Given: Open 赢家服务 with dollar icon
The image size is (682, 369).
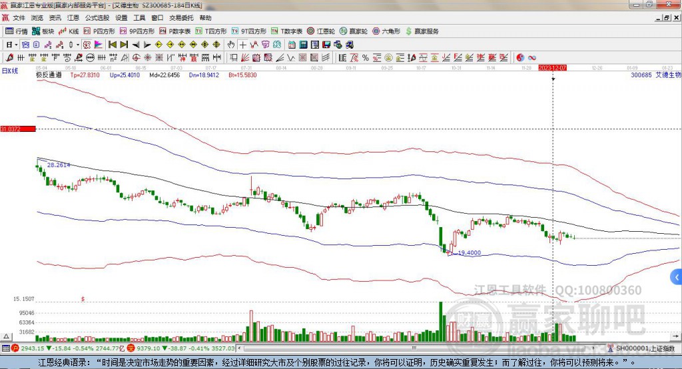Looking at the screenshot, I should [422, 31].
